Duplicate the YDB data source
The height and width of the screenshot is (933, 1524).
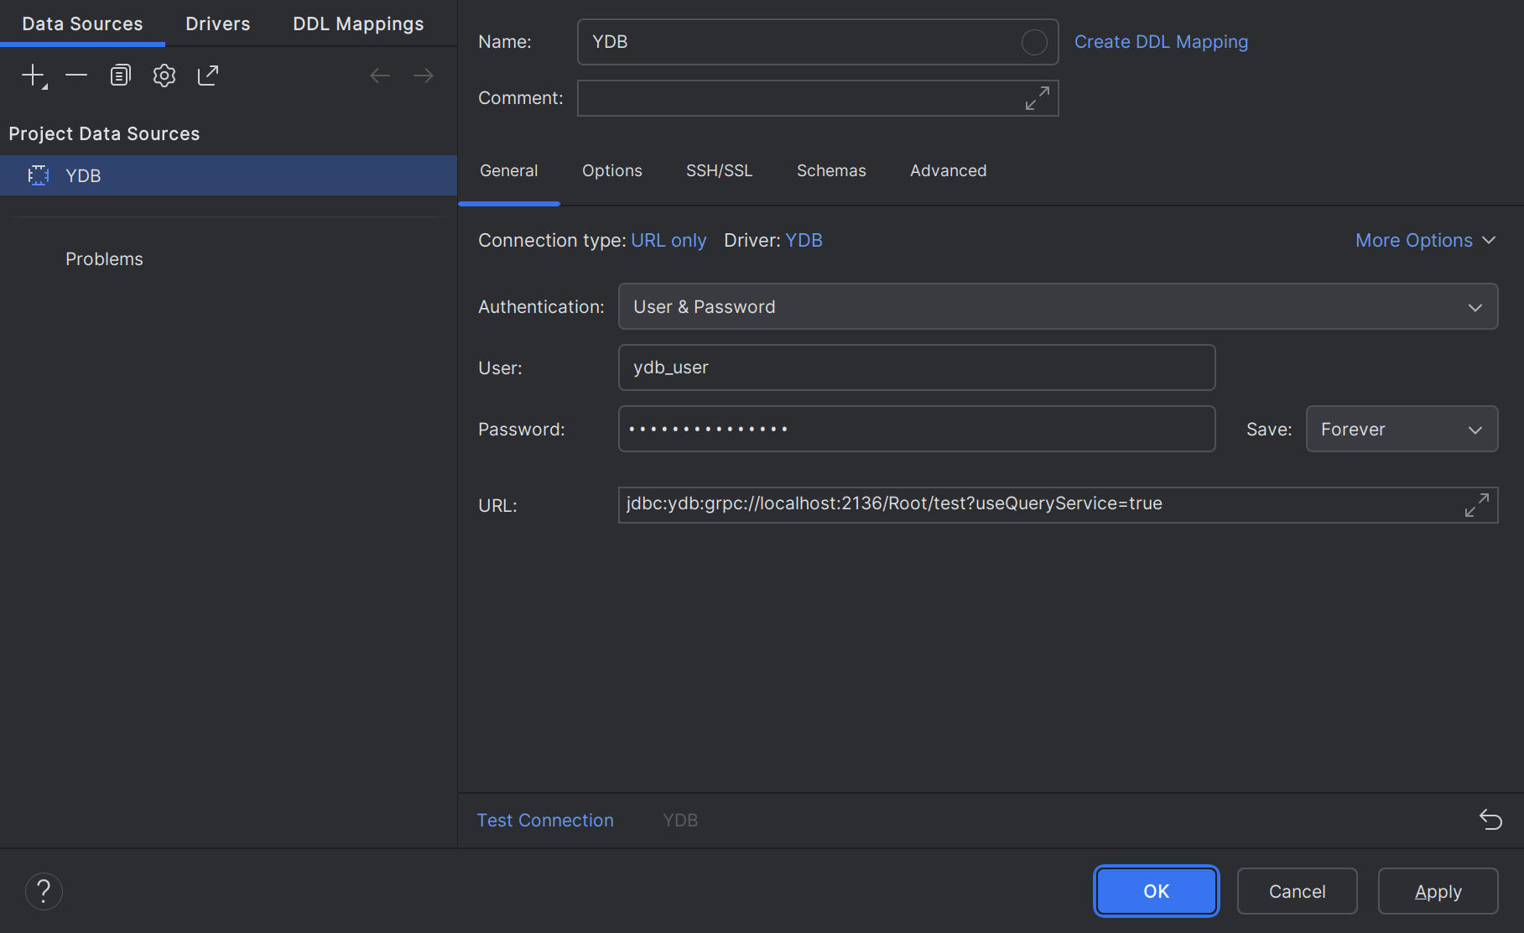click(120, 76)
